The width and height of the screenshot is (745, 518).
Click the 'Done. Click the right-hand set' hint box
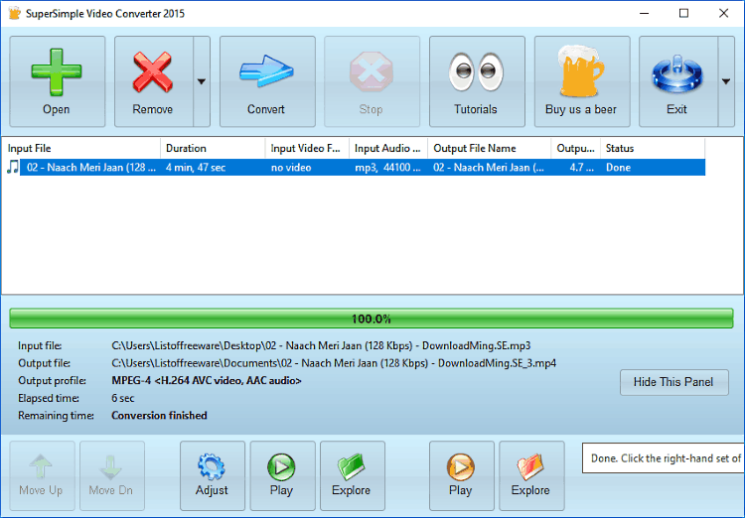pos(664,458)
